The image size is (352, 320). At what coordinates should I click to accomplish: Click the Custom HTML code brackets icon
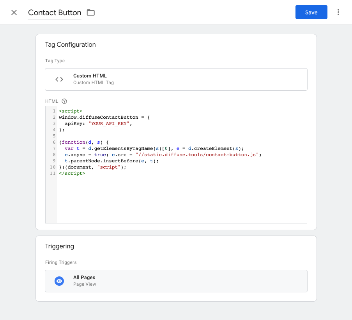(59, 79)
